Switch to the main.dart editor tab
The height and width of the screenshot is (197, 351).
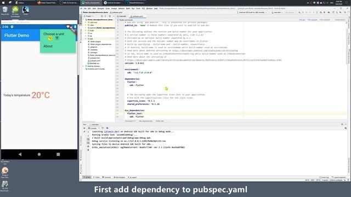(122, 16)
